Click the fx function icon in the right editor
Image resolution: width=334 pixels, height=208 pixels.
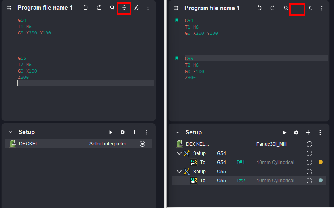(310, 8)
